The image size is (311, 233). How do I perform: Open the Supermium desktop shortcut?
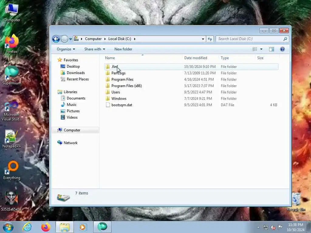[x=12, y=76]
